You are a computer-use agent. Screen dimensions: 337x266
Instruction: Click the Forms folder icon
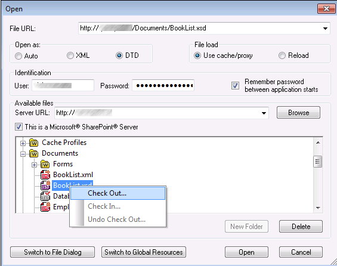(45, 164)
